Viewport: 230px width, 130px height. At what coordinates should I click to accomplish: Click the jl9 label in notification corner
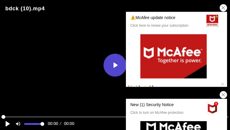pyautogui.click(x=223, y=84)
